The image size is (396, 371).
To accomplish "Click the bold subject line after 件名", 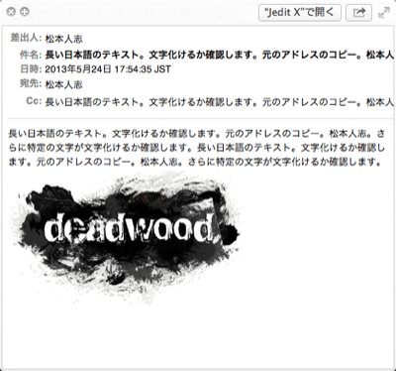I will [x=220, y=55].
